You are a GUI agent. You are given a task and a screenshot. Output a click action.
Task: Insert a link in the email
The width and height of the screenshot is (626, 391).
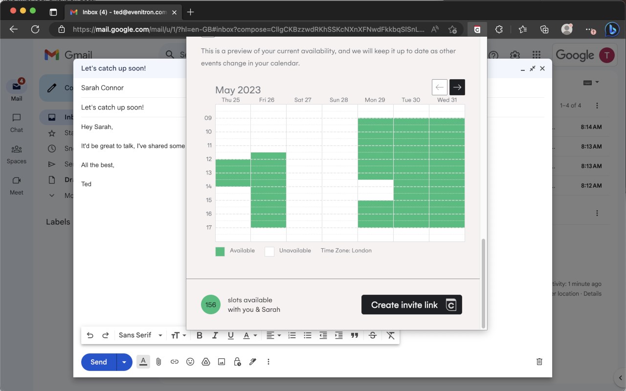coord(175,362)
